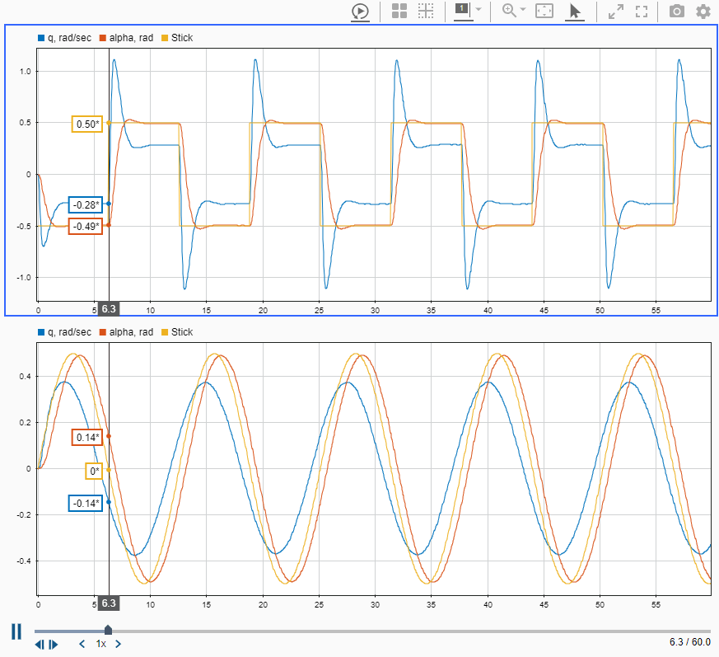The width and height of the screenshot is (719, 657).
Task: Click blue q, rad/sec swatch in top legend
Action: click(x=41, y=38)
